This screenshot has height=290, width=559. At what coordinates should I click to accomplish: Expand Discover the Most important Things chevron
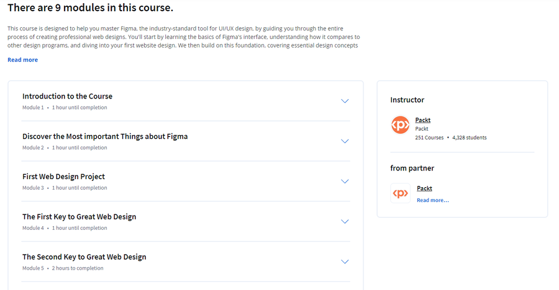coord(345,141)
